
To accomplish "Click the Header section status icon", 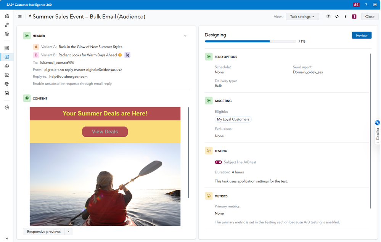I will click(27, 36).
